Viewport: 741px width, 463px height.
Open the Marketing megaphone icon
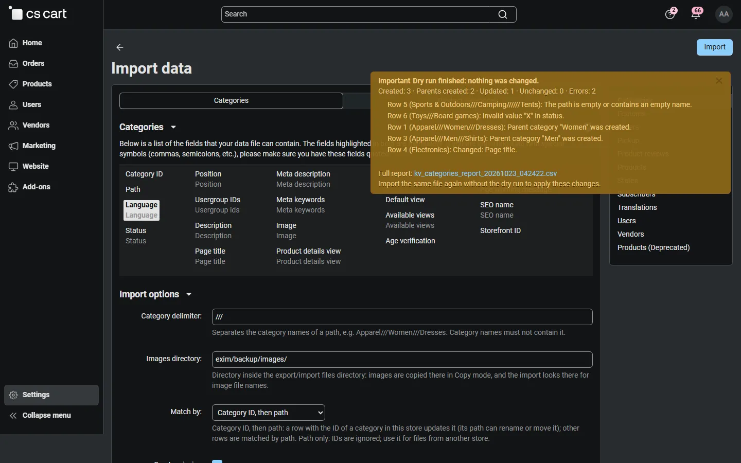(x=13, y=146)
